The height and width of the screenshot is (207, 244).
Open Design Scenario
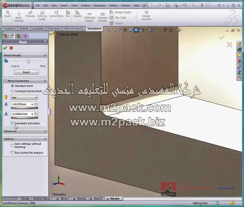146,16
